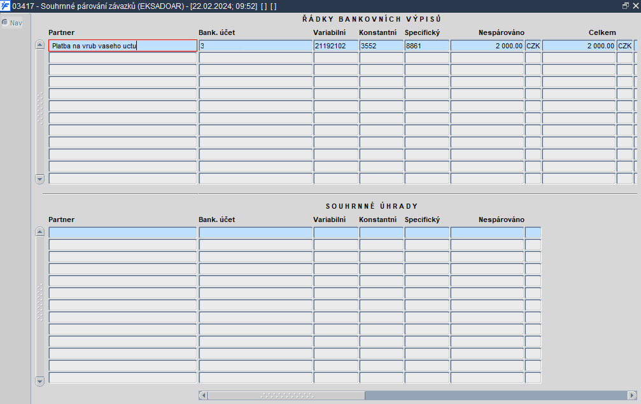
Task: Click the right arrow of horizontal scrollbar
Action: (x=632, y=396)
